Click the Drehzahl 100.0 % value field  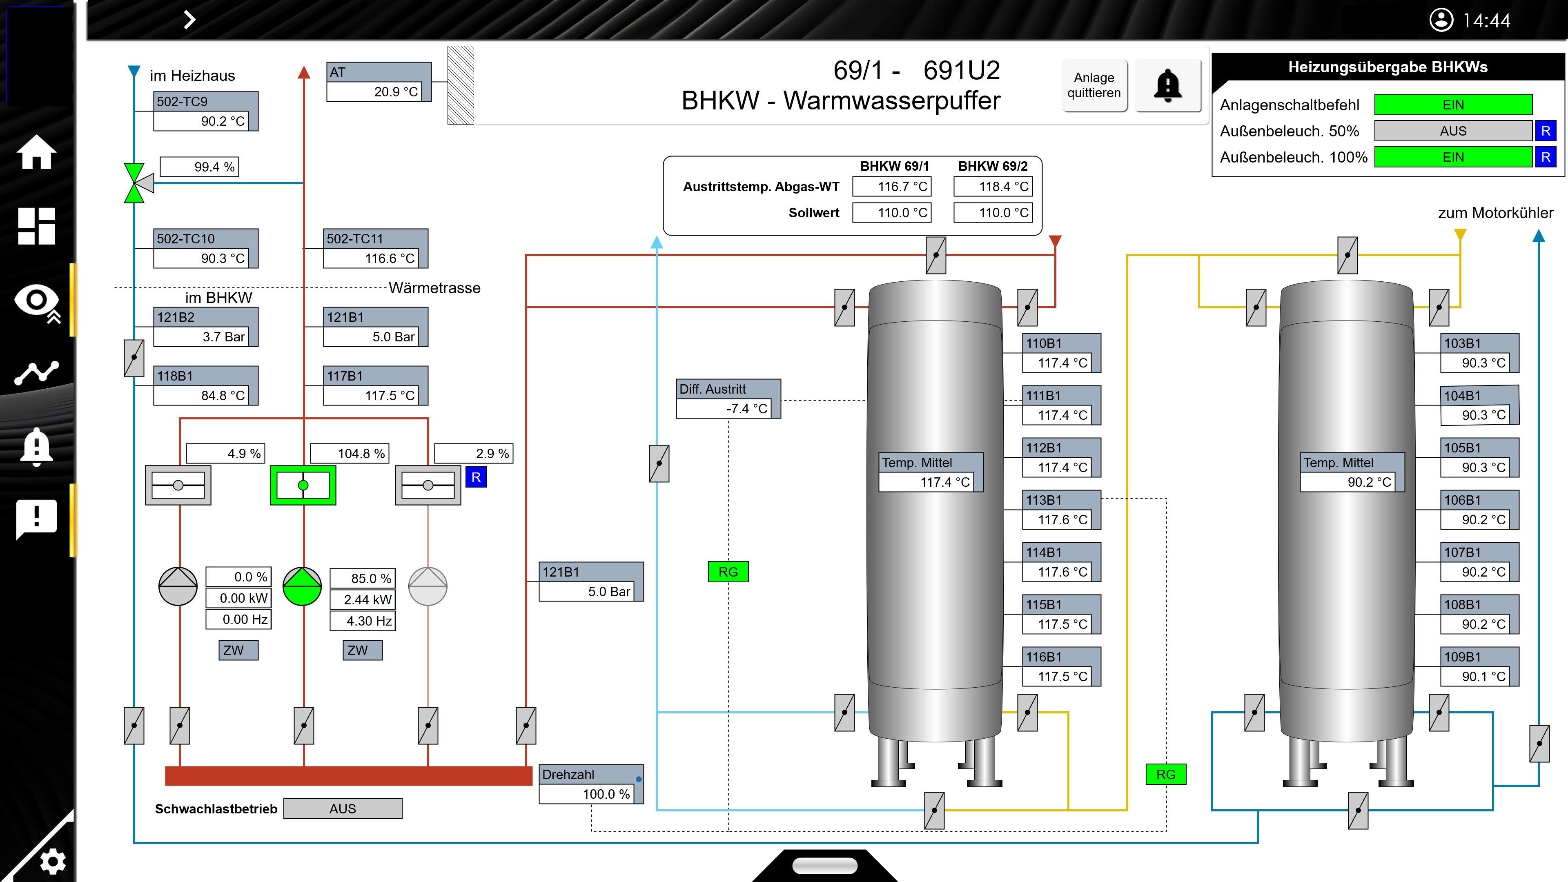click(x=587, y=794)
